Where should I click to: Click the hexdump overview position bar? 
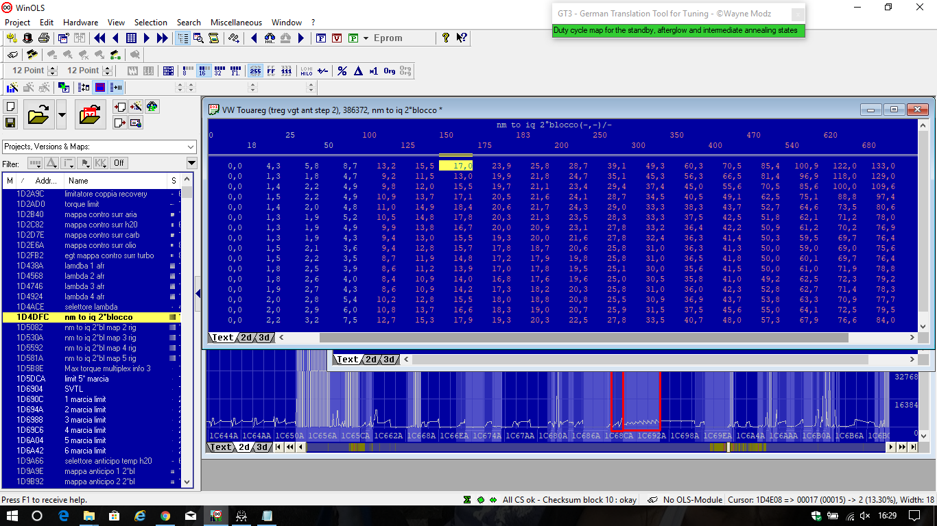(x=597, y=447)
